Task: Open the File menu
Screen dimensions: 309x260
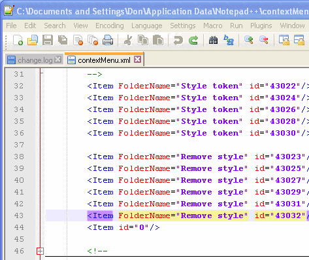Action: 11,26
